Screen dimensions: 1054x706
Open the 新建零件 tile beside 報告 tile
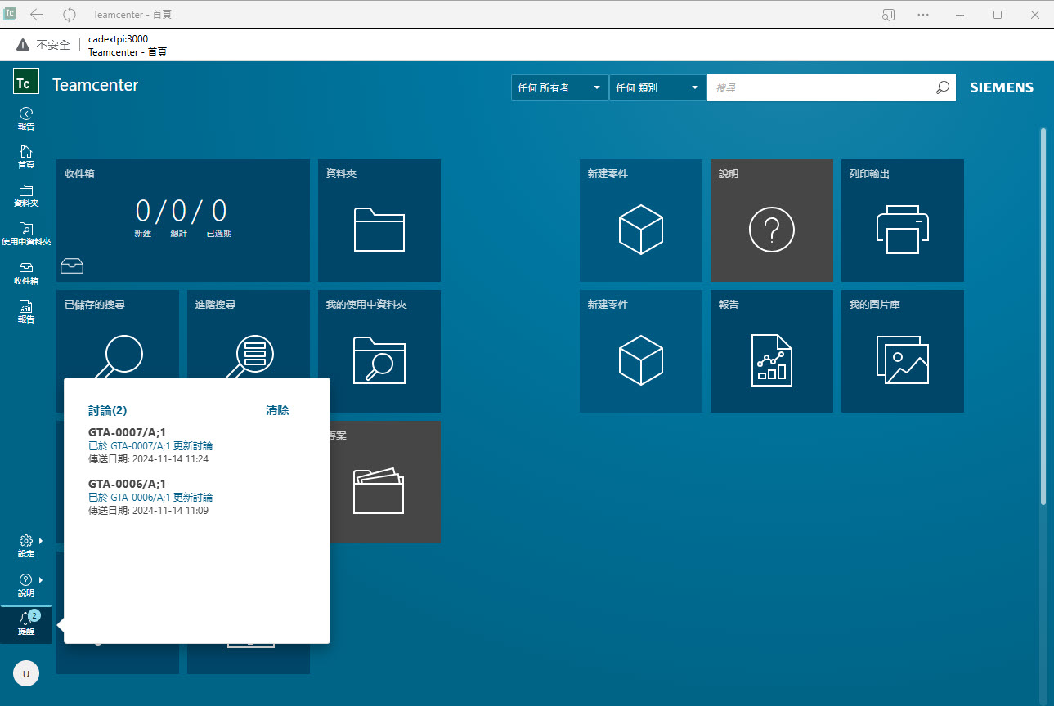tap(641, 351)
